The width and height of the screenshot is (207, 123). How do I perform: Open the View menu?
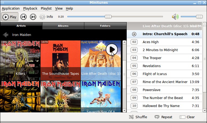(x=59, y=9)
